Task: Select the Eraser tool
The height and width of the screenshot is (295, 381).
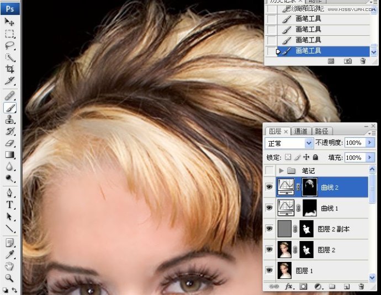Action: 9,143
